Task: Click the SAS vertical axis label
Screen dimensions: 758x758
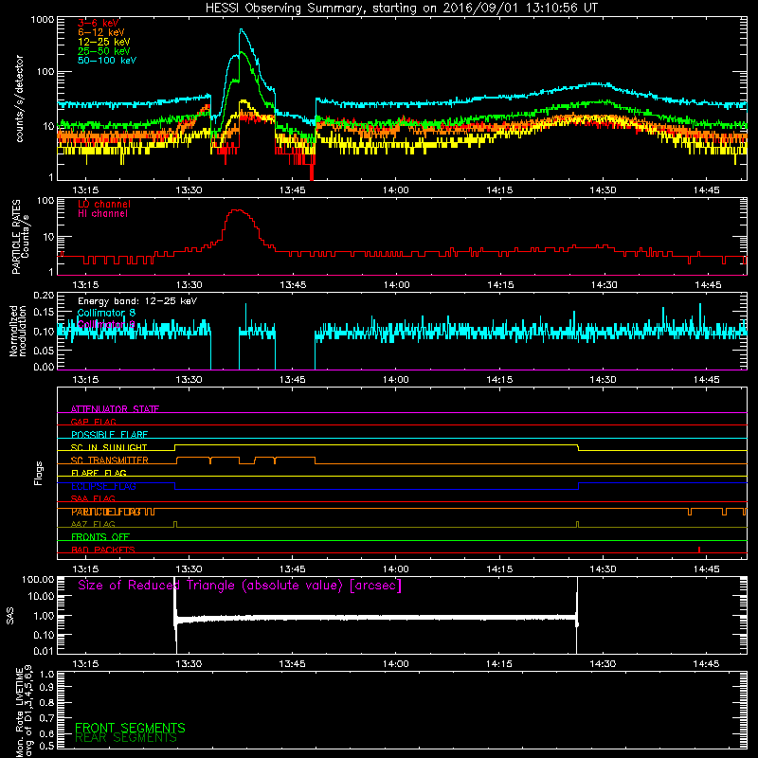Action: 9,616
